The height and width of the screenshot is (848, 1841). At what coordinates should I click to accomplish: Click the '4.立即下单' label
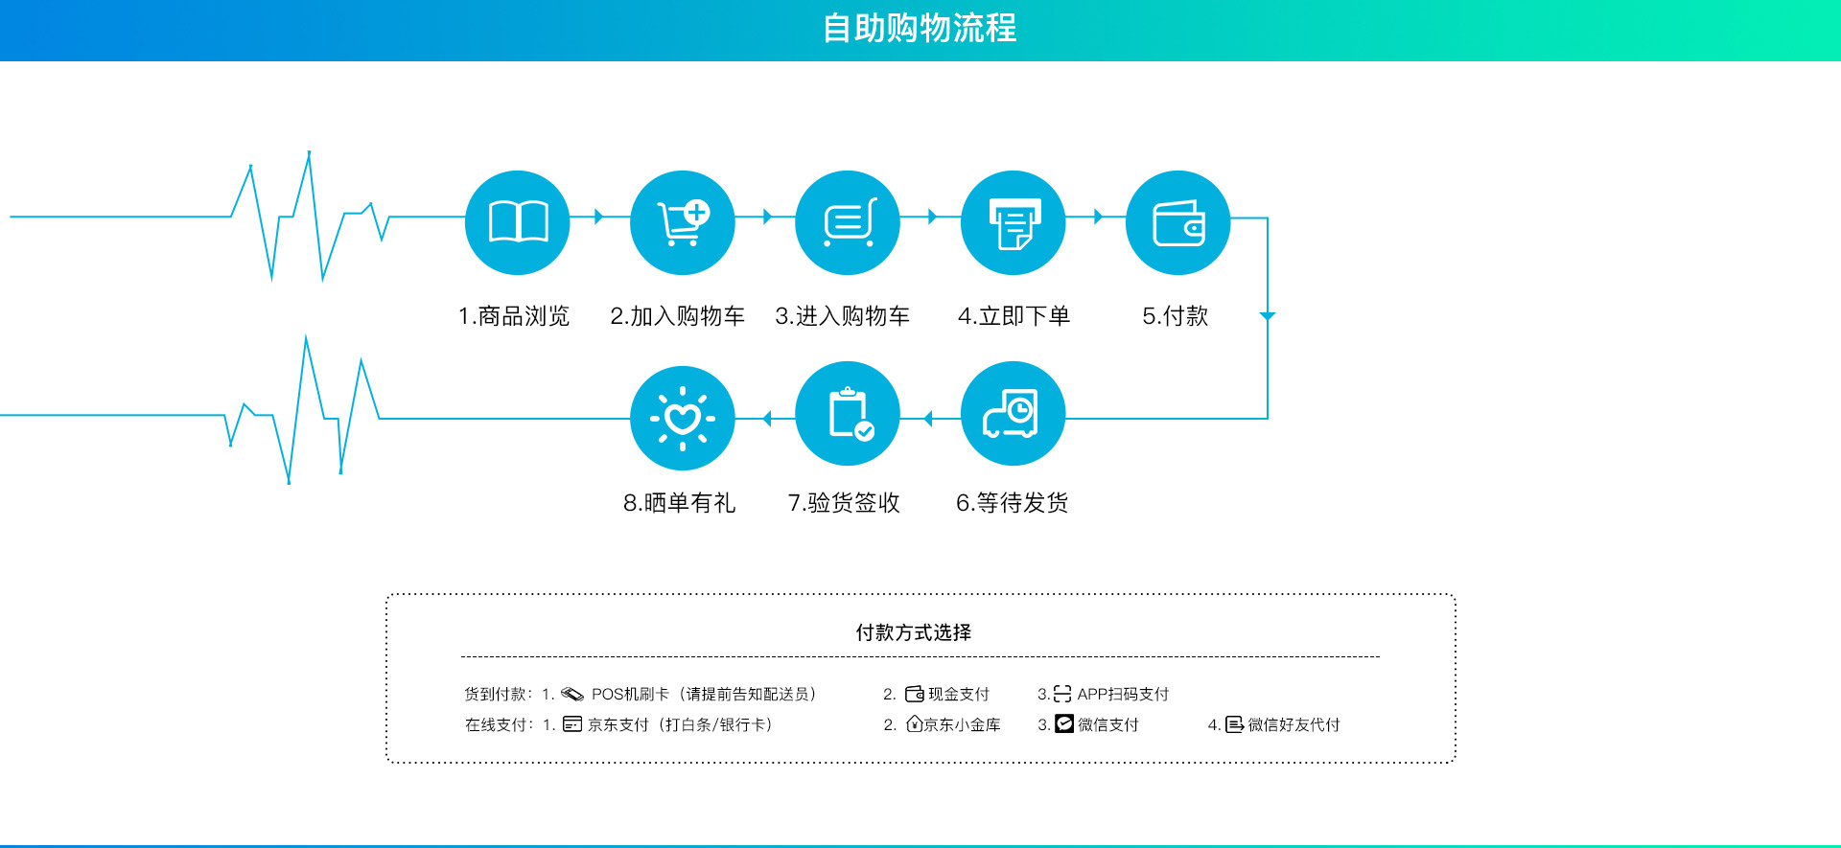(x=1014, y=316)
